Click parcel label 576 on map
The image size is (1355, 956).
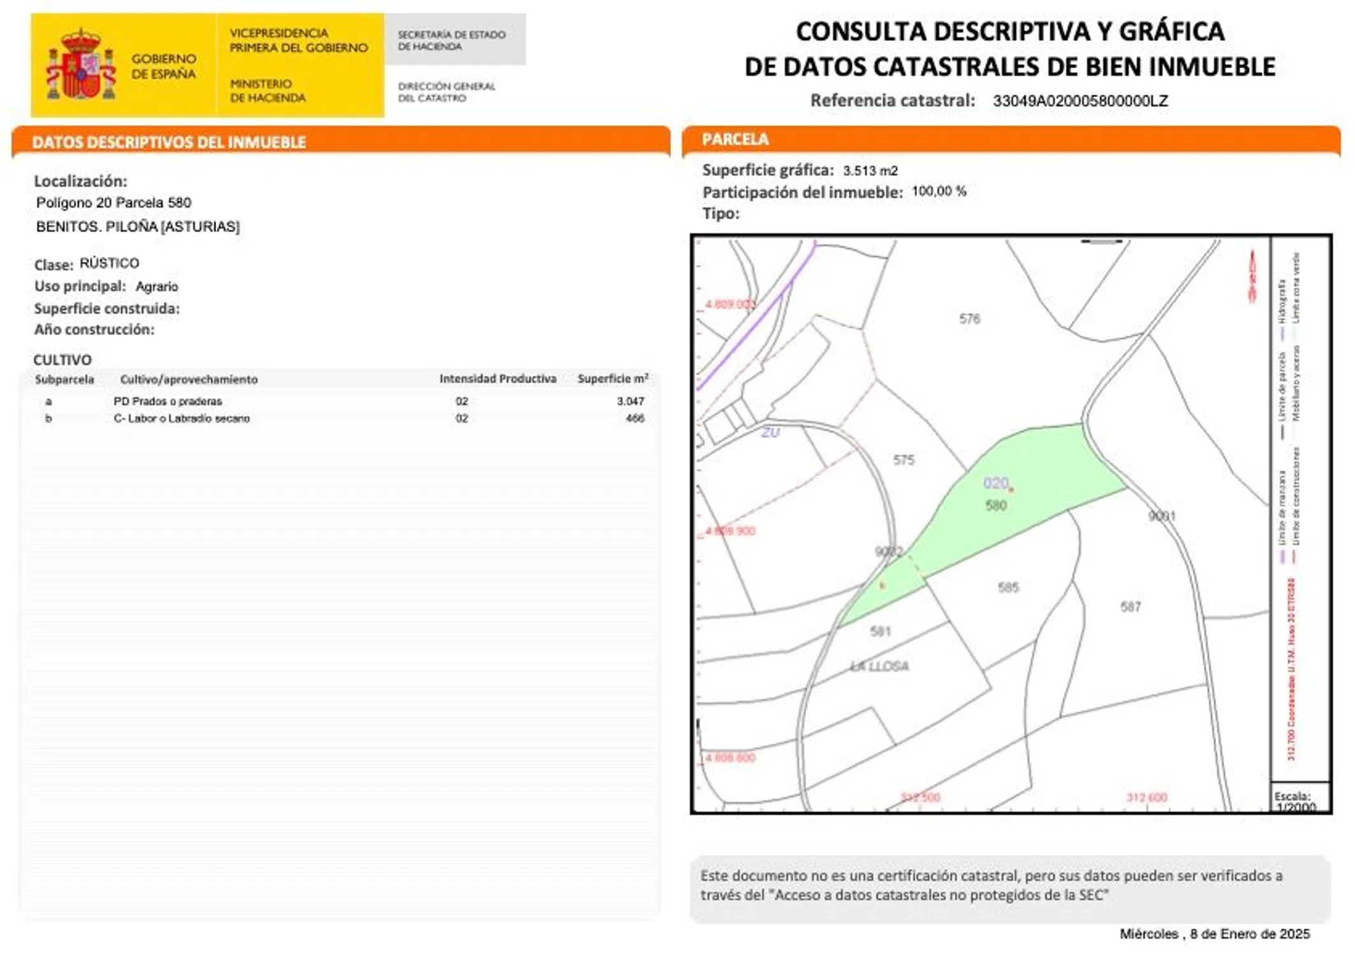pos(969,319)
